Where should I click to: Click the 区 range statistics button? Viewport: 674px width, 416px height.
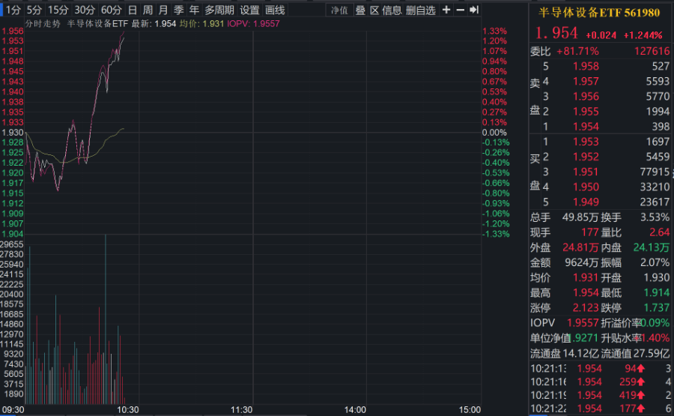(x=374, y=10)
